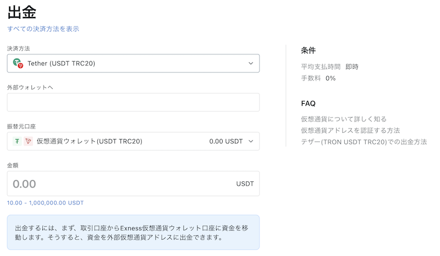440x256 pixels.
Task: Select the 仮想通貨ウォレット(USDT TRC20) account box
Action: pyautogui.click(x=133, y=141)
